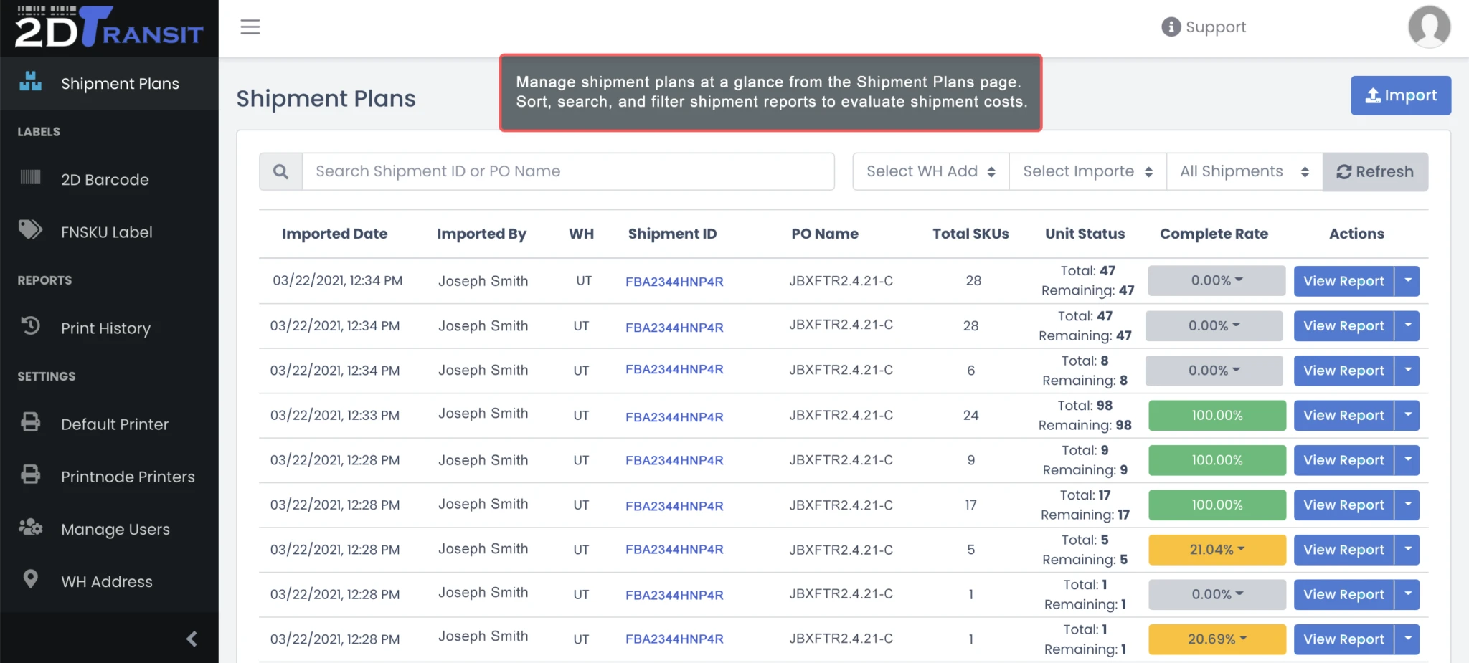1469x663 pixels.
Task: Open the Select WH Add dropdown
Action: pyautogui.click(x=930, y=171)
